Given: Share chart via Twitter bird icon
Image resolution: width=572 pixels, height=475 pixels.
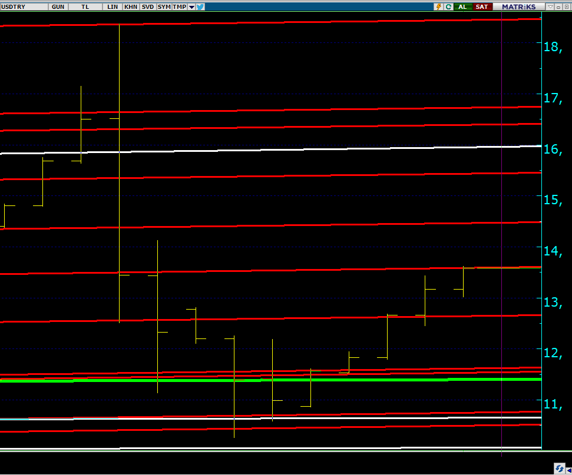Looking at the screenshot, I should [200, 7].
